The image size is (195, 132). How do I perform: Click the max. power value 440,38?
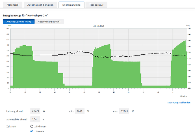124,111
